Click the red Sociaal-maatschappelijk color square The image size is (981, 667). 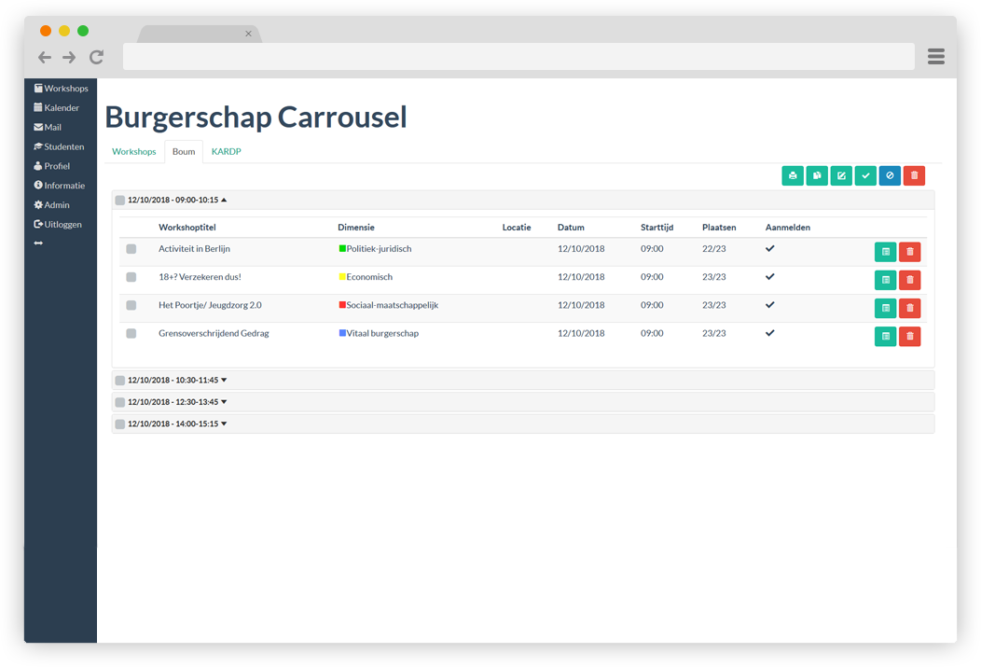tap(342, 305)
